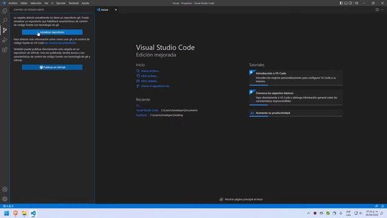Screen dimensions: 387x218
Task: Open the Search view in activity bar
Action: 5,20
